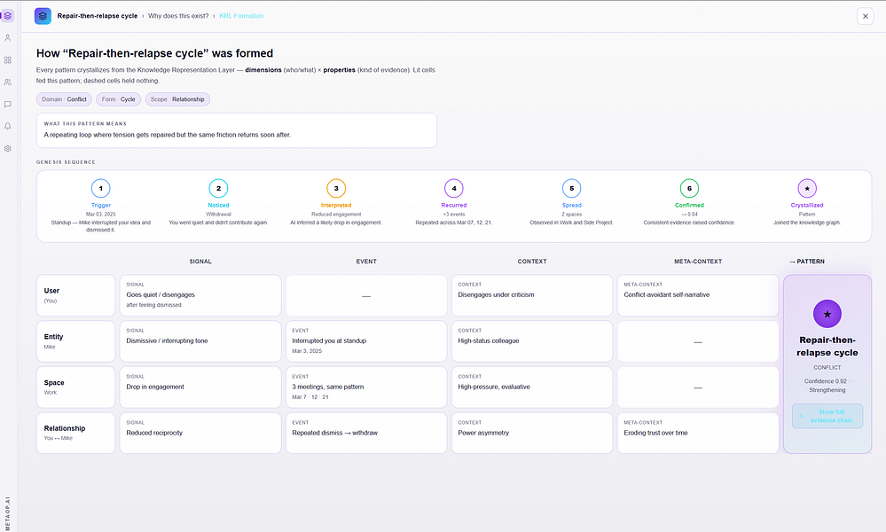Open the settings gear sidebar icon
Image resolution: width=886 pixels, height=532 pixels.
[x=8, y=149]
